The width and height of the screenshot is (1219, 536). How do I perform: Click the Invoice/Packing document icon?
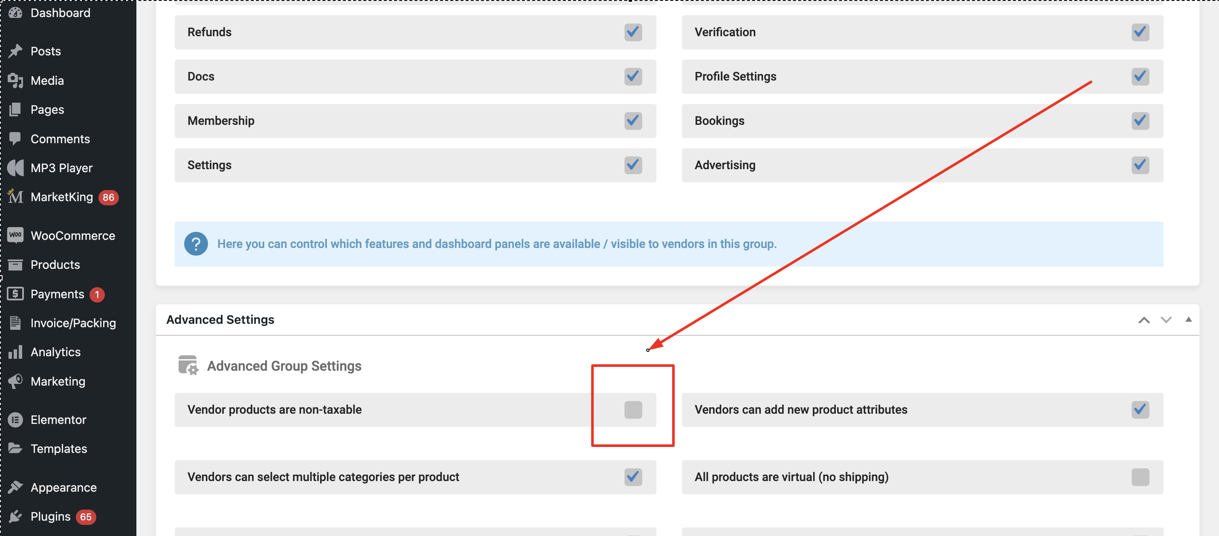tap(15, 323)
